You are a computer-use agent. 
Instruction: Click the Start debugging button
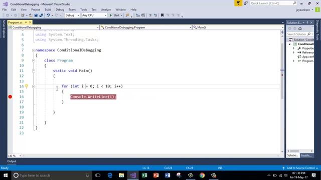tap(115, 15)
